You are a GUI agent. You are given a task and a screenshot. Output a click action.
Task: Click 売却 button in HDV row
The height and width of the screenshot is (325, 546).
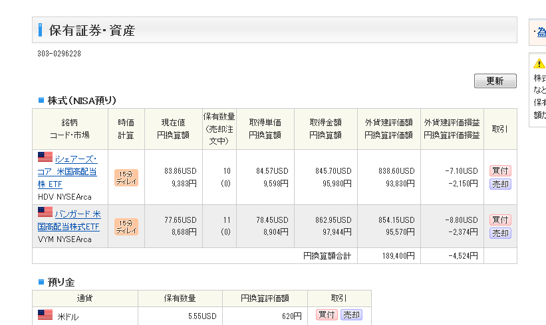coord(500,184)
